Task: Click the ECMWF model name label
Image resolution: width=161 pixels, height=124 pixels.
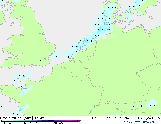Action: point(41,118)
